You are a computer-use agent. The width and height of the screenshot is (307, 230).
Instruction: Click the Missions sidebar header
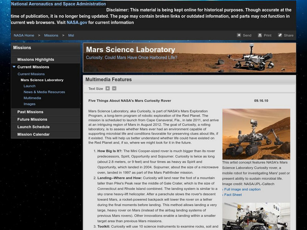click(x=22, y=48)
